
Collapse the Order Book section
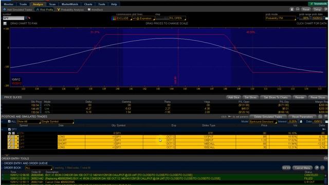(3, 168)
